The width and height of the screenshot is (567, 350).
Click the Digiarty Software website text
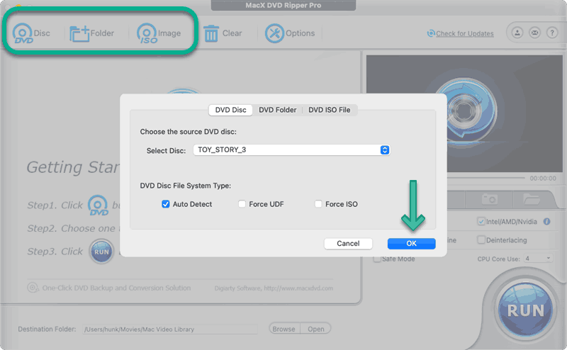[x=274, y=288]
